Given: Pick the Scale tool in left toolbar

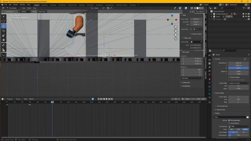Looking at the screenshot, I should [4, 35].
